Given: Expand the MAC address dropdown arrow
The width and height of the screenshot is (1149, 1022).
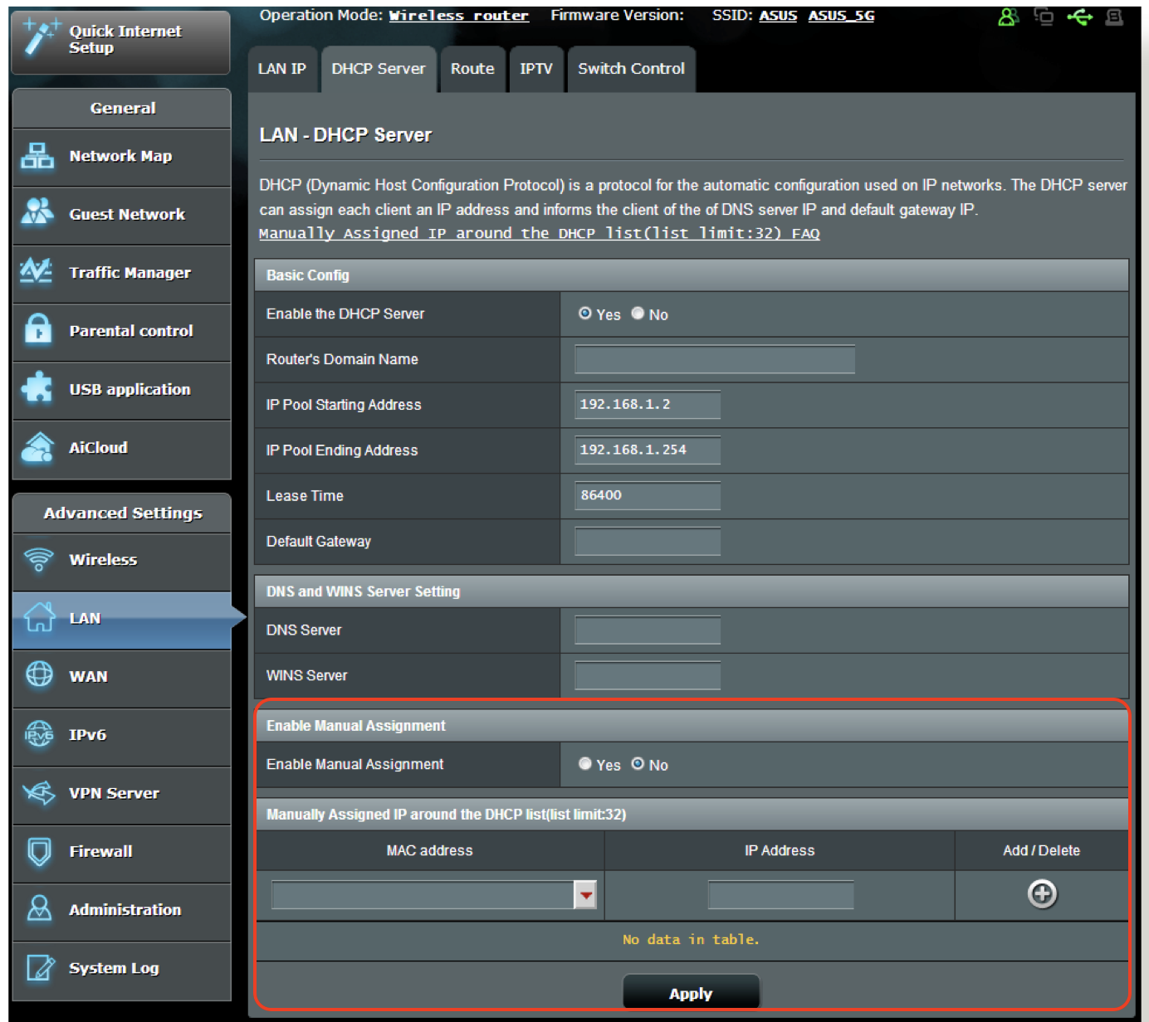Looking at the screenshot, I should point(586,895).
